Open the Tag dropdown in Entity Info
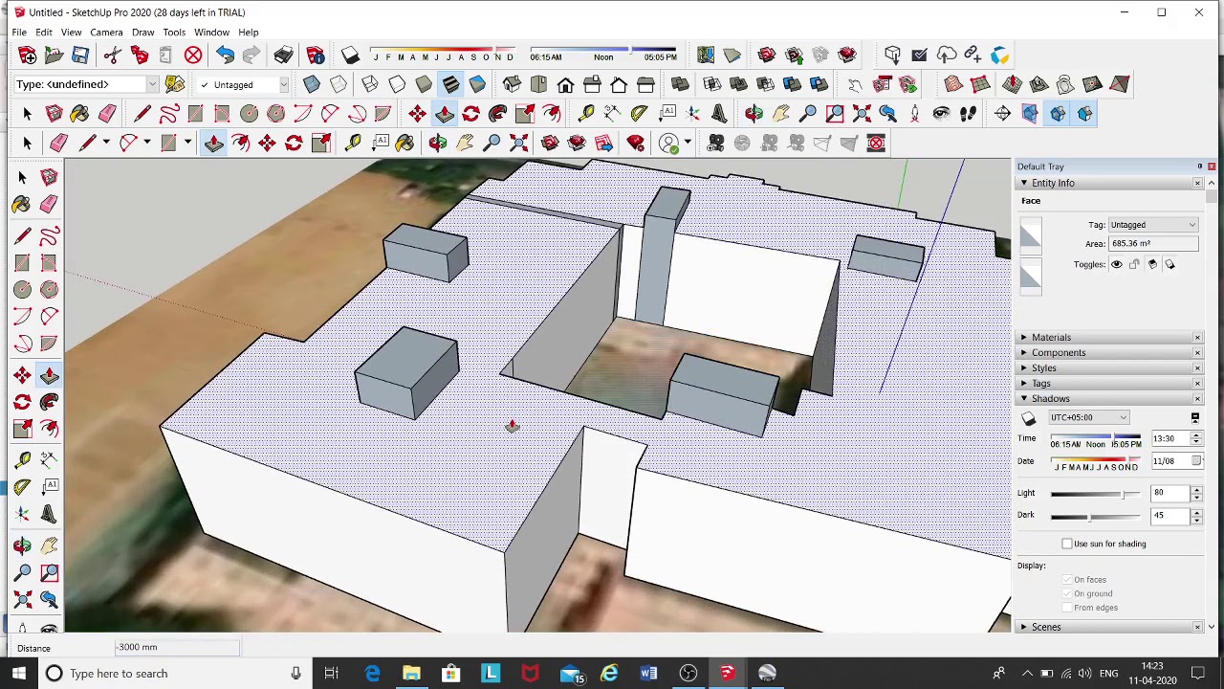Viewport: 1224px width, 689px height. pyautogui.click(x=1153, y=225)
